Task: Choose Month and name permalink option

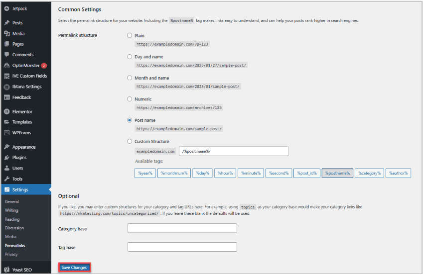Action: [130, 78]
